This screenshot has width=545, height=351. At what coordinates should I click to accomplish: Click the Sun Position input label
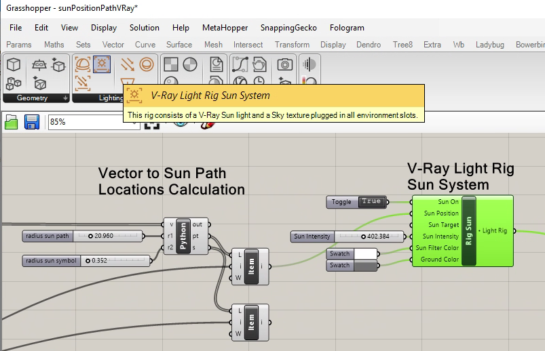[441, 213]
